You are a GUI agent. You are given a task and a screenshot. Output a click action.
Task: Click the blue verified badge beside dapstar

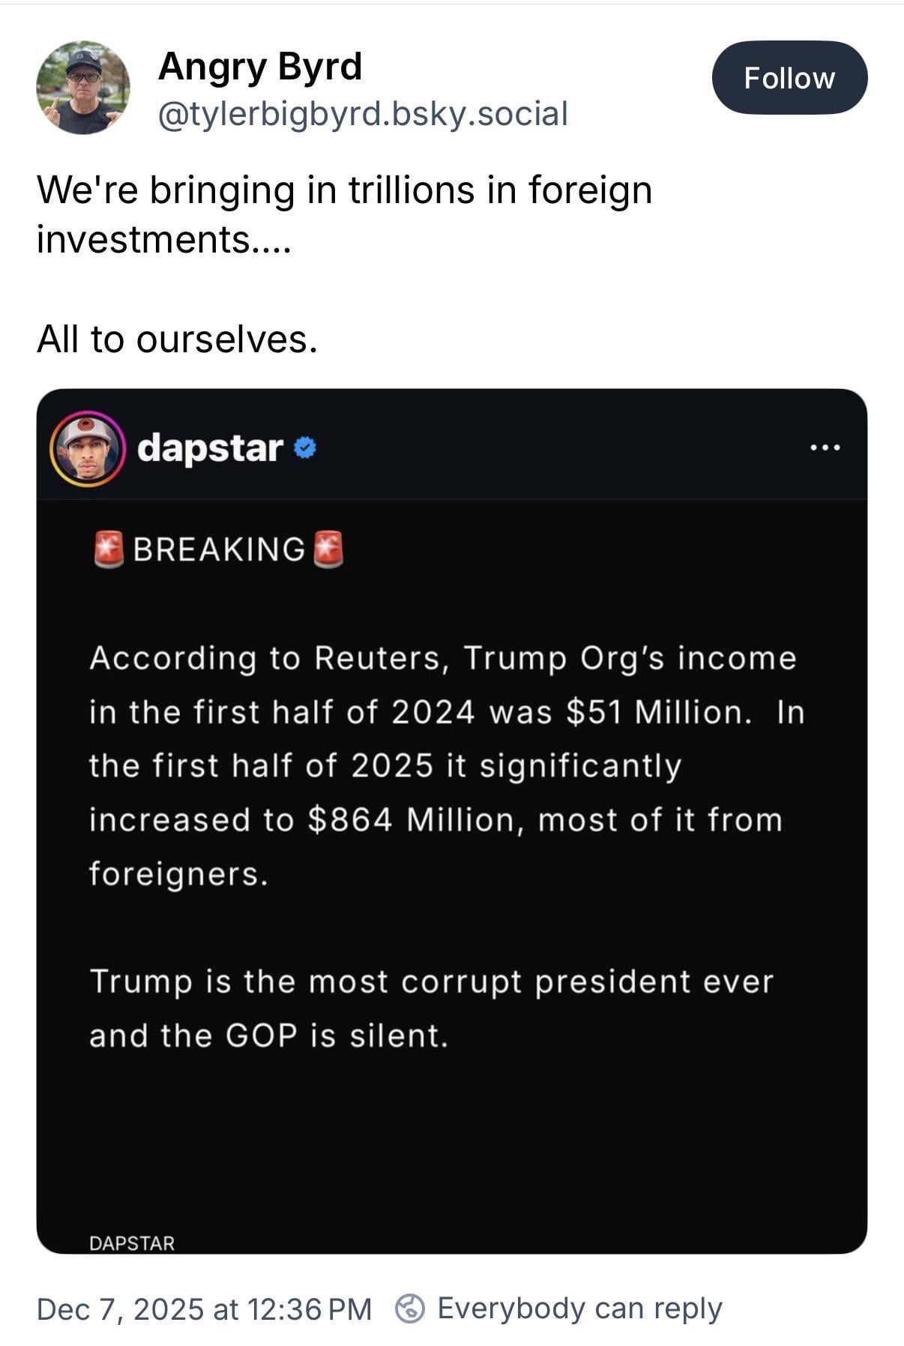[304, 447]
